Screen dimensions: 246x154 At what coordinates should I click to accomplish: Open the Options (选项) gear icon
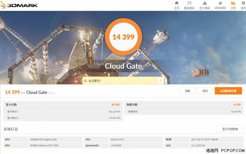(243, 3)
